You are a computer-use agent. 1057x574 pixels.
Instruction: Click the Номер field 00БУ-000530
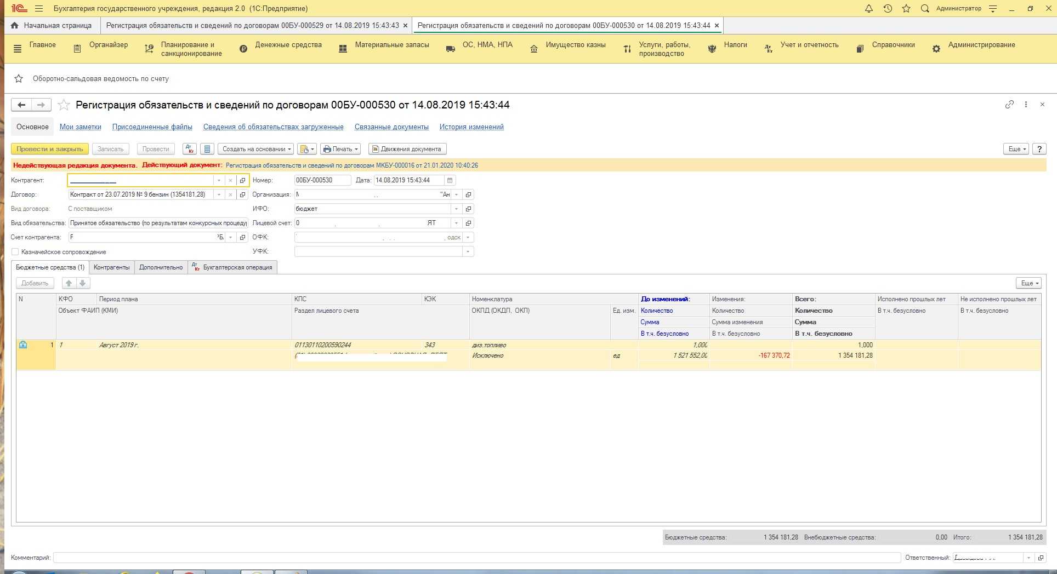322,180
